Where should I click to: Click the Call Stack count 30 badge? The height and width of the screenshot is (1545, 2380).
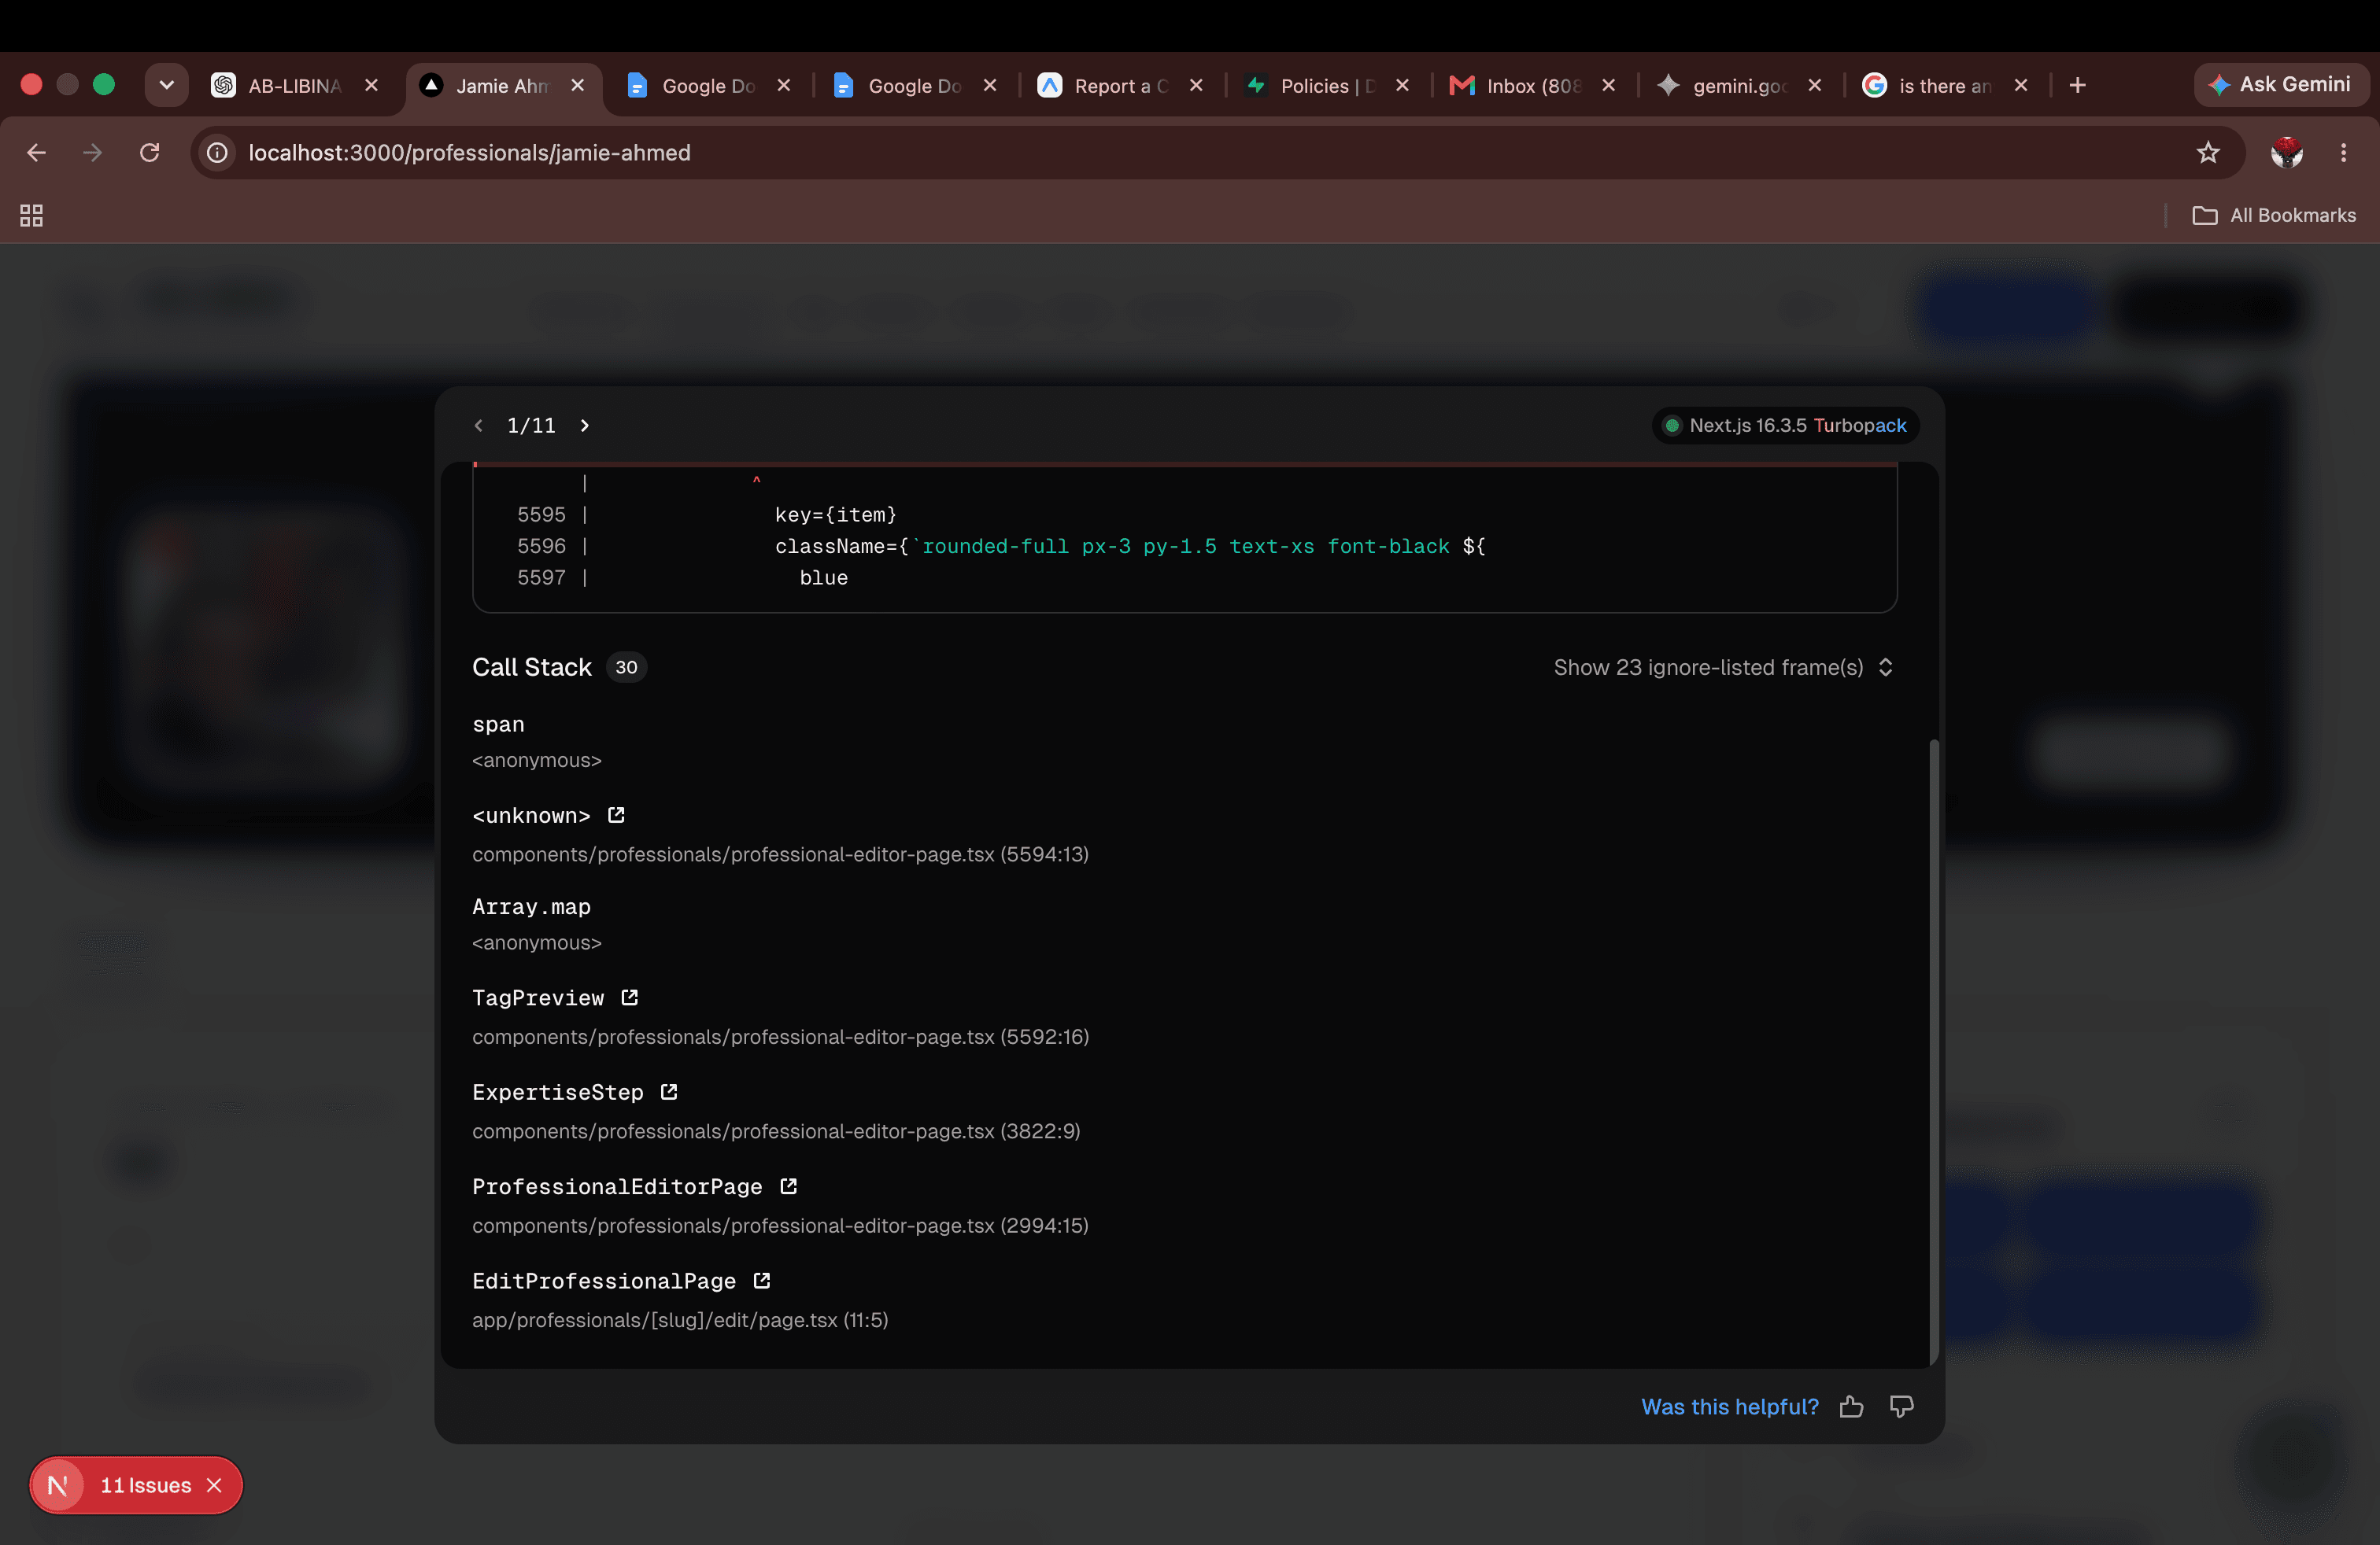[x=626, y=668]
